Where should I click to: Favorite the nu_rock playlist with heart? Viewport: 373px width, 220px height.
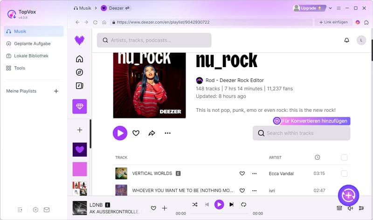point(136,133)
